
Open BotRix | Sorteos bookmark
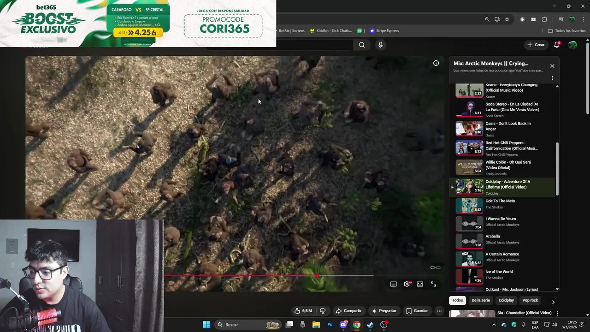click(291, 31)
